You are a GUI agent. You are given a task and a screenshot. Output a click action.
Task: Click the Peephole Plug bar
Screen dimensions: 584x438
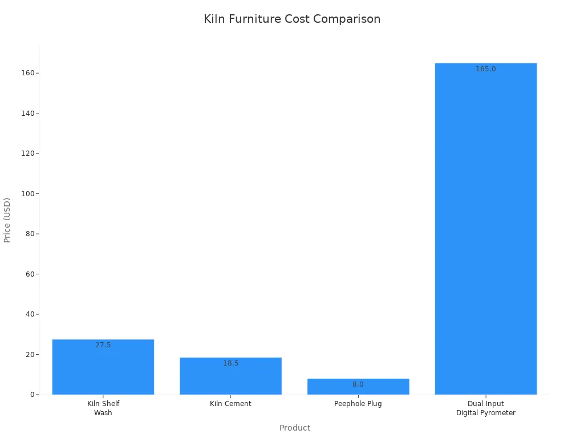point(358,386)
